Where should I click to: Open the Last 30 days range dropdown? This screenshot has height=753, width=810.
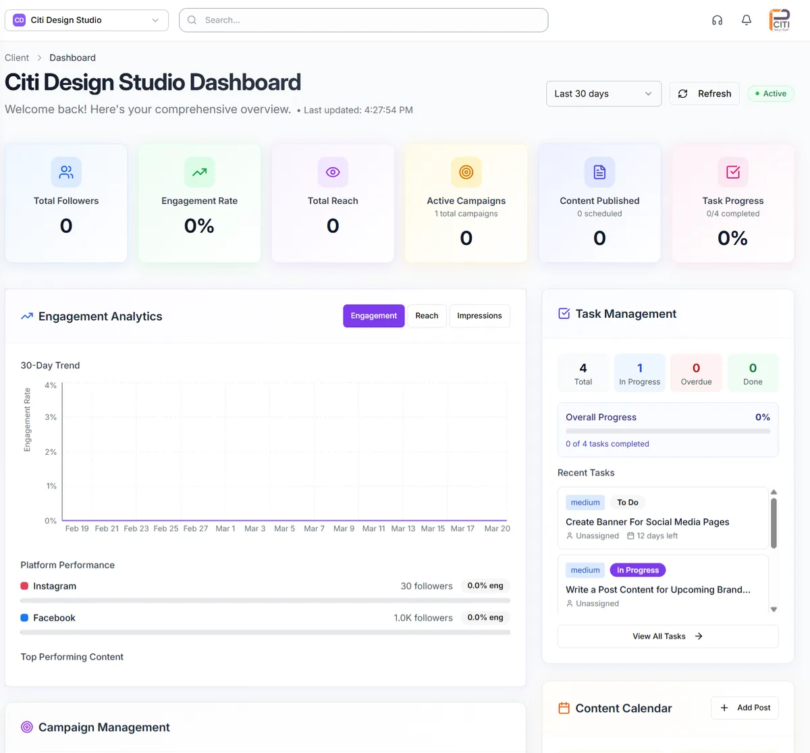[x=603, y=94]
